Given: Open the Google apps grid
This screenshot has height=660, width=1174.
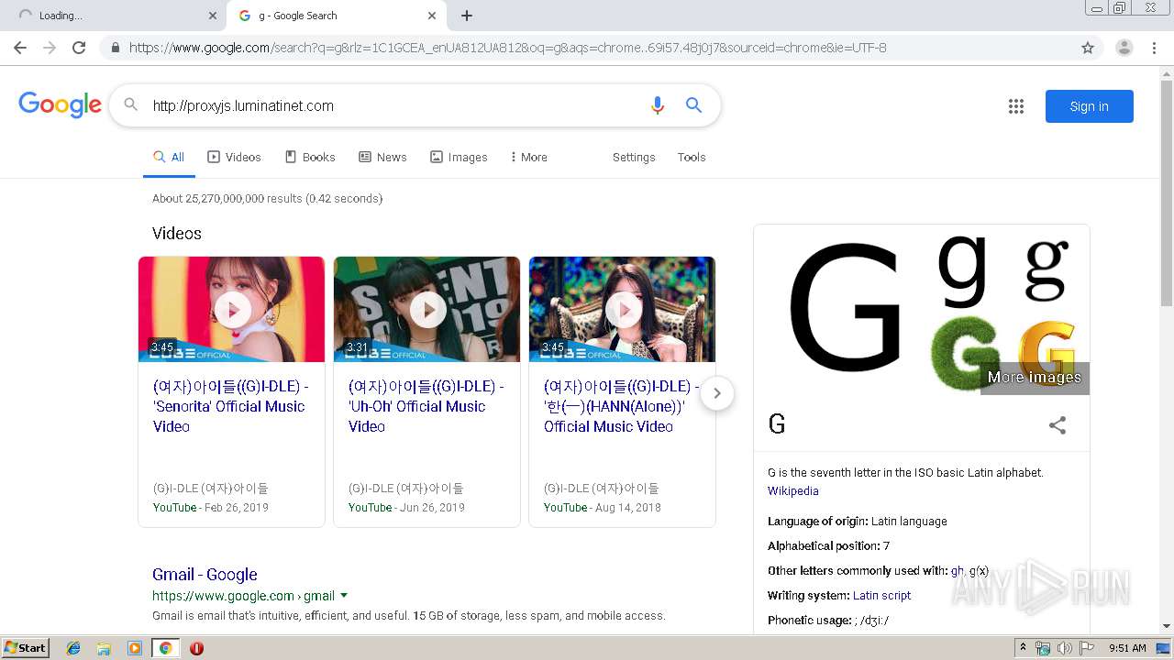Looking at the screenshot, I should [x=1016, y=106].
